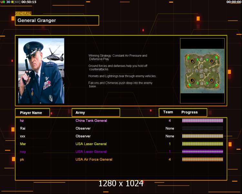
Task: Click the Winning Strategy description line
Action: click(x=118, y=57)
